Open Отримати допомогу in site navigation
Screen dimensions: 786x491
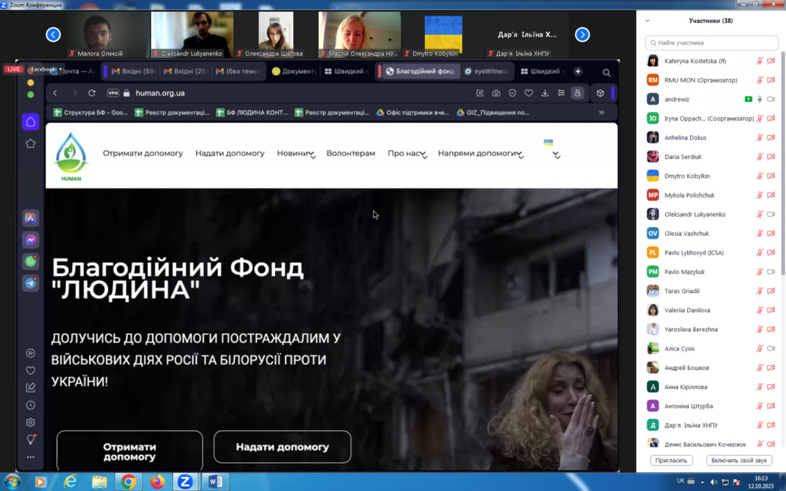(143, 153)
